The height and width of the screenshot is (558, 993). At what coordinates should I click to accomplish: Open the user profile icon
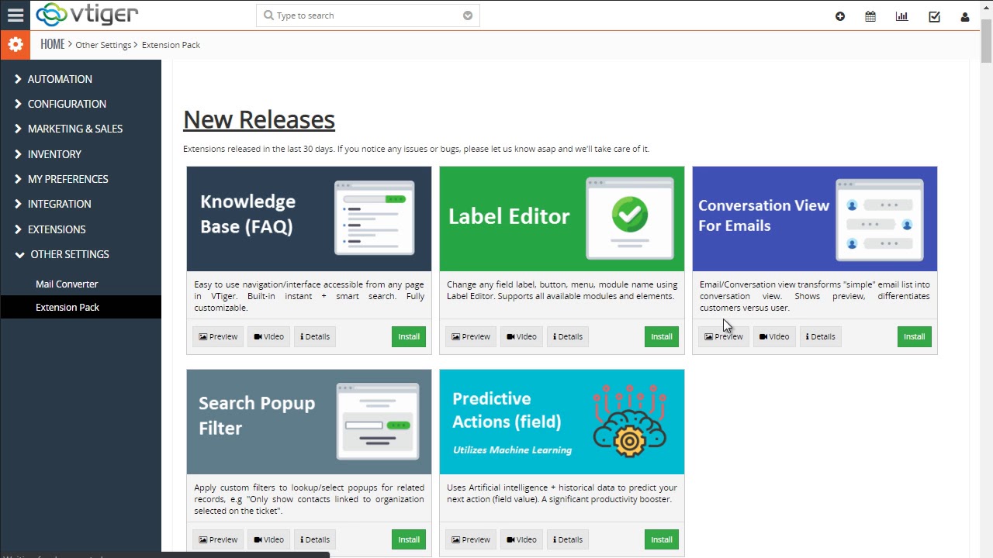pos(965,16)
